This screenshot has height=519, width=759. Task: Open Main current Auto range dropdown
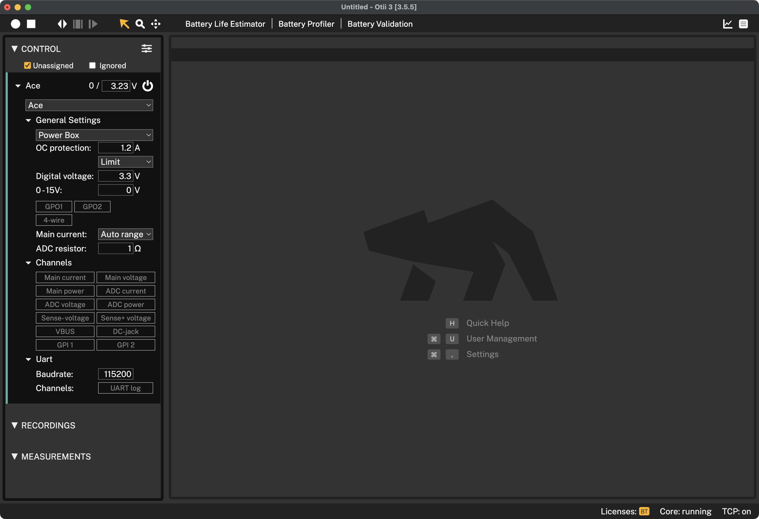(125, 234)
